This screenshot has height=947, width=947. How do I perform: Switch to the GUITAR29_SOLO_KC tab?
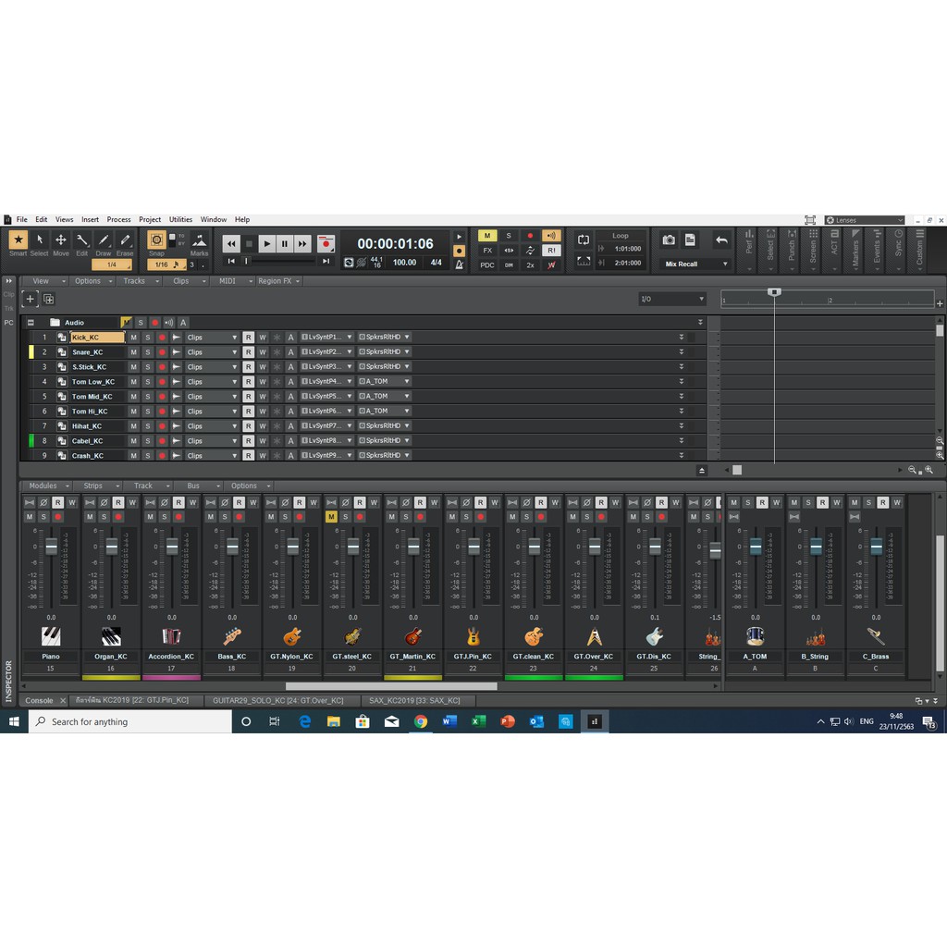[x=278, y=701]
